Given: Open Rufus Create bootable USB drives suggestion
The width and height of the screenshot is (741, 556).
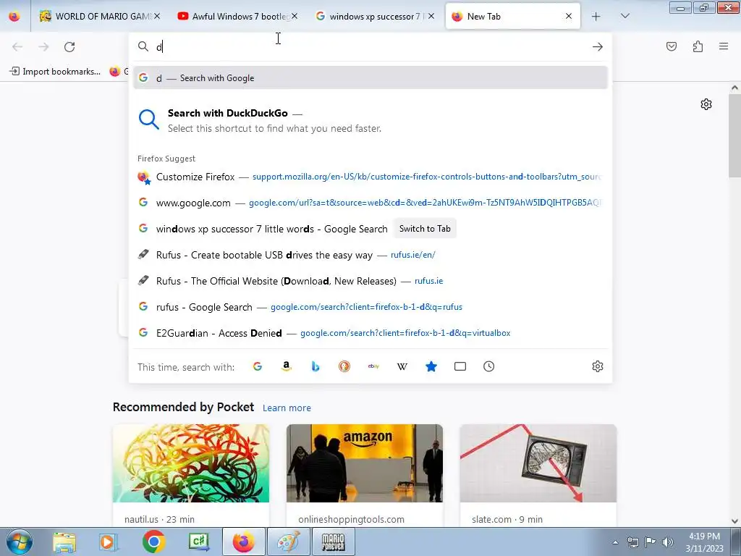Looking at the screenshot, I should point(370,255).
